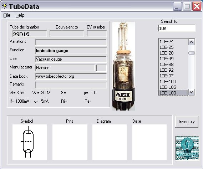Viewport: 203px width, 169px height.
Task: Select the highlighted 10E-108 entry
Action: (x=173, y=93)
